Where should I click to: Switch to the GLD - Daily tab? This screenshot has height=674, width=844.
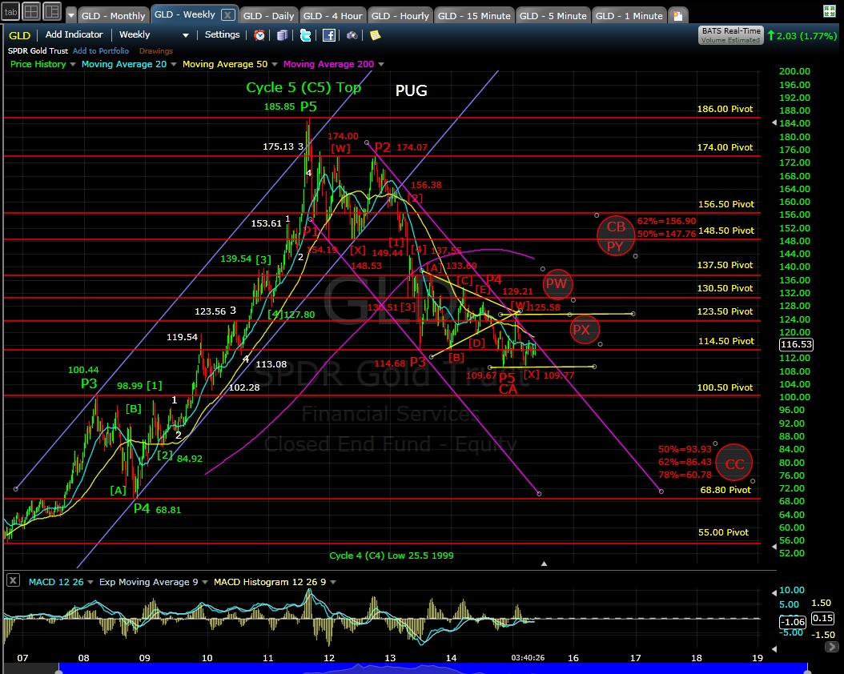pos(268,15)
